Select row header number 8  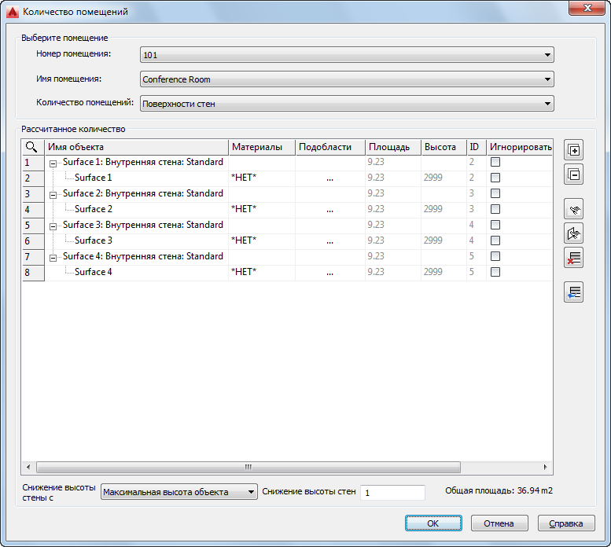33,273
